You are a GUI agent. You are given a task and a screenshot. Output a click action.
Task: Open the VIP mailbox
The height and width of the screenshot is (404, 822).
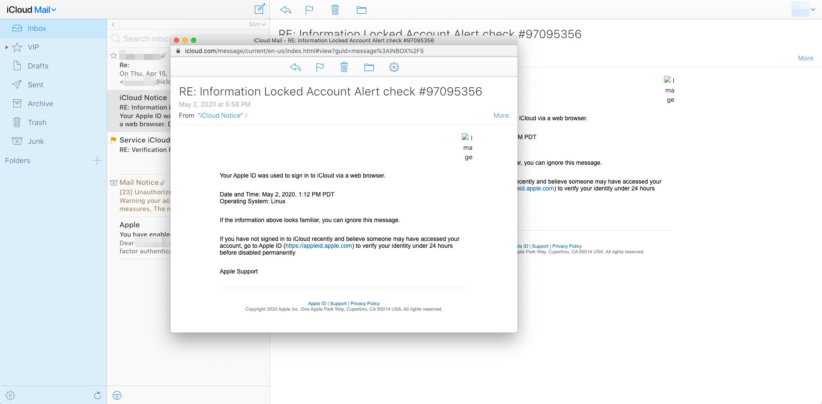53,47
